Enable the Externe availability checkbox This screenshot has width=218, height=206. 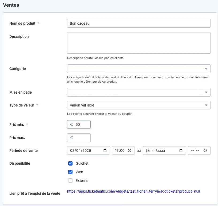click(x=70, y=181)
